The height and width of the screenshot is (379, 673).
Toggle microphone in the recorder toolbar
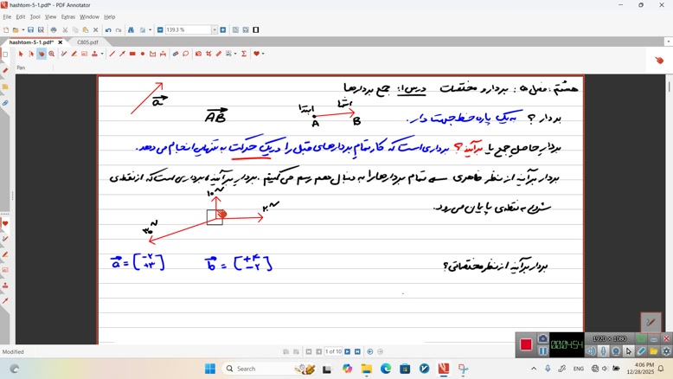click(x=604, y=351)
